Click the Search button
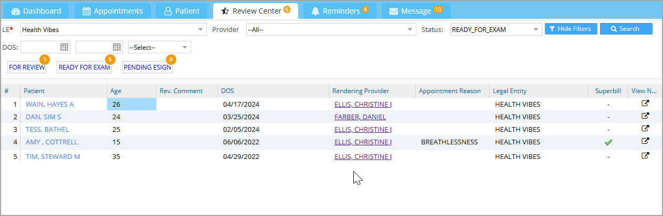Viewport: 663px width, 216px height. [626, 29]
